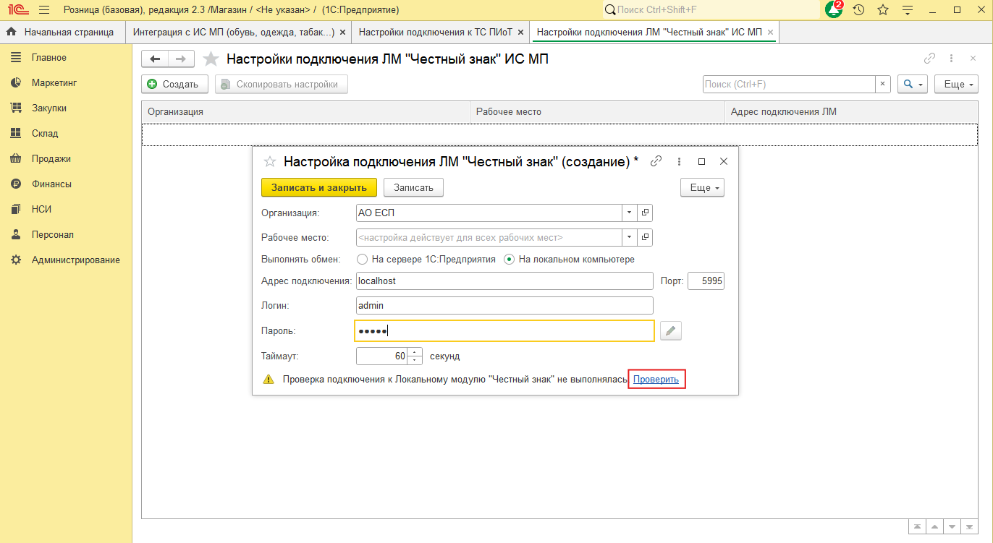
Task: Switch to Начальная страница tab
Action: 62,33
